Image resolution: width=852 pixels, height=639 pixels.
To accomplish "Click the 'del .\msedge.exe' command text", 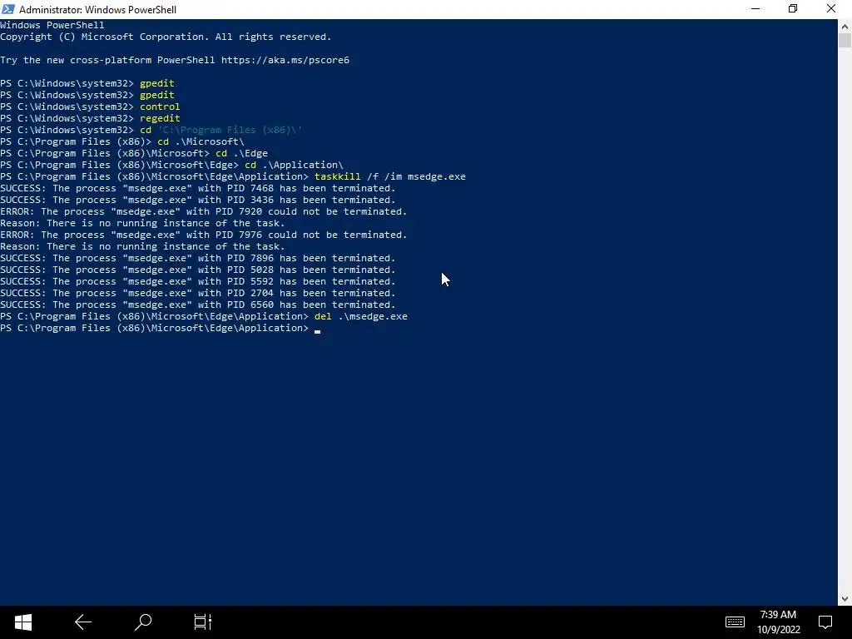I will click(x=361, y=316).
